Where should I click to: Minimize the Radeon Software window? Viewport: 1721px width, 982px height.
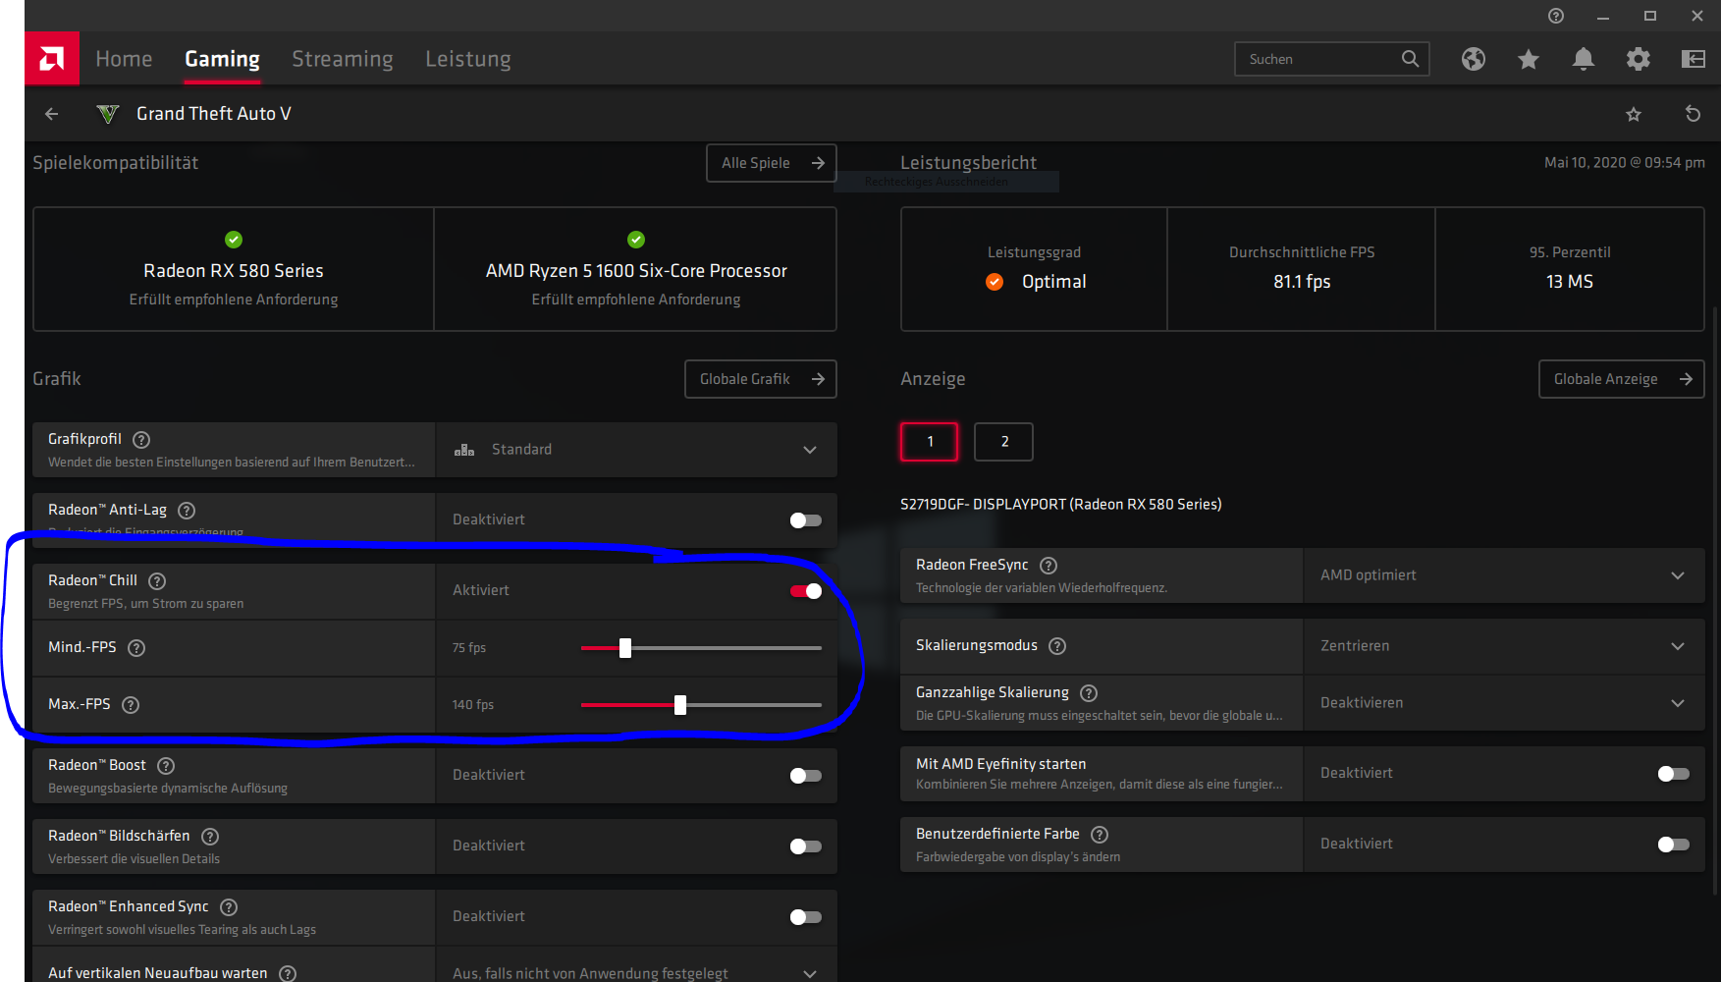pyautogui.click(x=1603, y=16)
